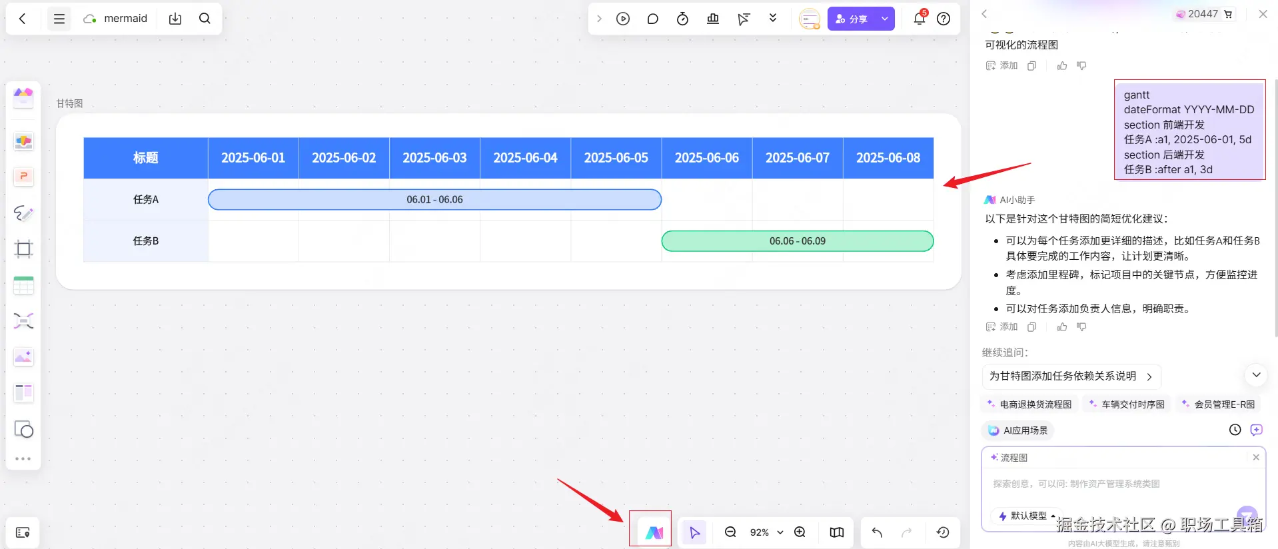Open AI应用场景 button
Viewport: 1278px width, 549px height.
pyautogui.click(x=1017, y=430)
